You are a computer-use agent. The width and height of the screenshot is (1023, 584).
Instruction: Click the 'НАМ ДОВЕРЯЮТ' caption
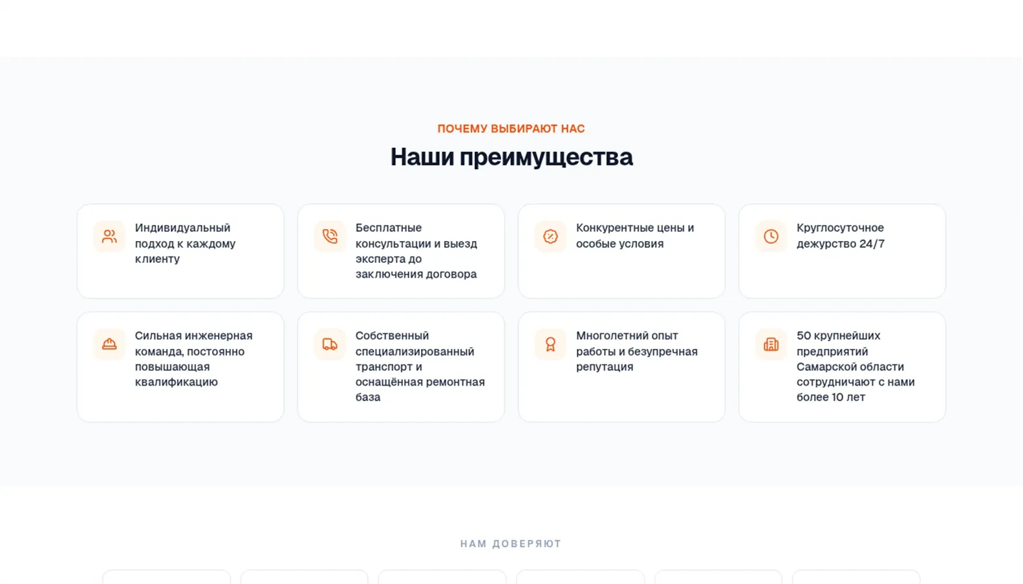(x=511, y=544)
